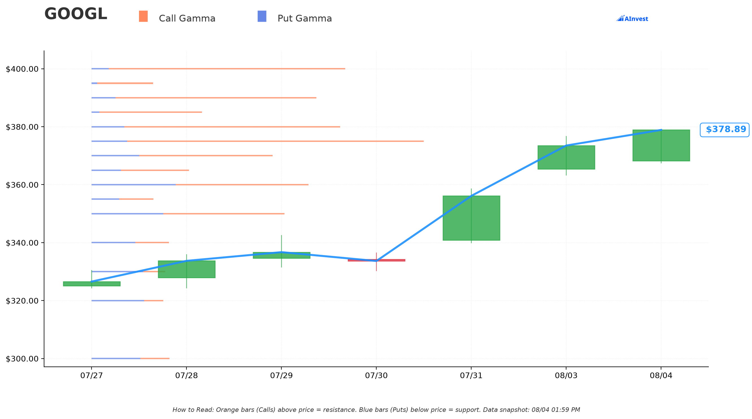Viewport: 752px width, 419px height.
Task: Click the 08/04 date label
Action: click(661, 376)
